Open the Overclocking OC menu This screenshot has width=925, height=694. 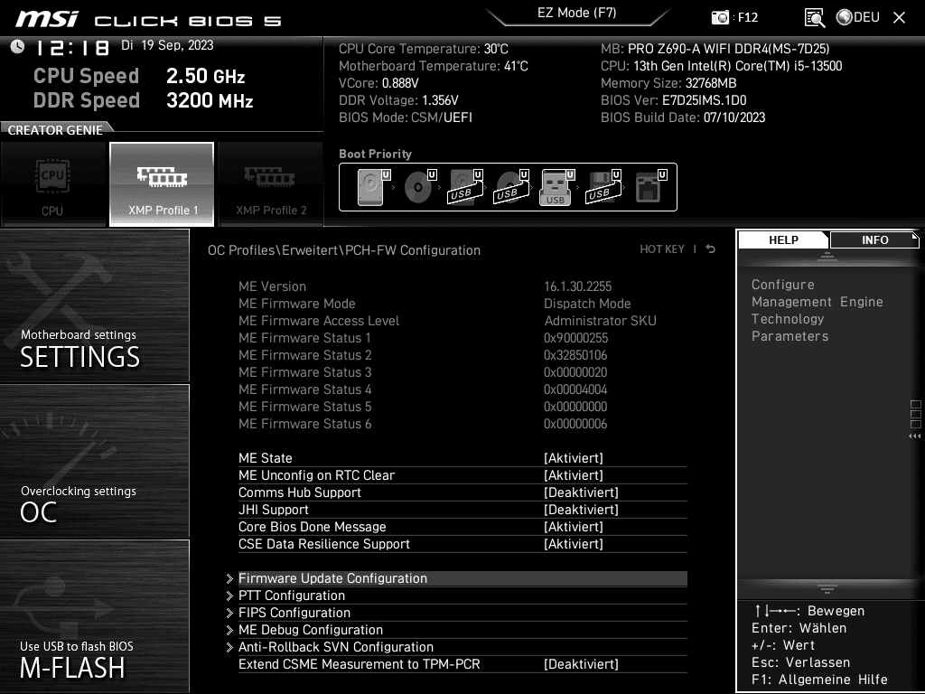tap(94, 462)
